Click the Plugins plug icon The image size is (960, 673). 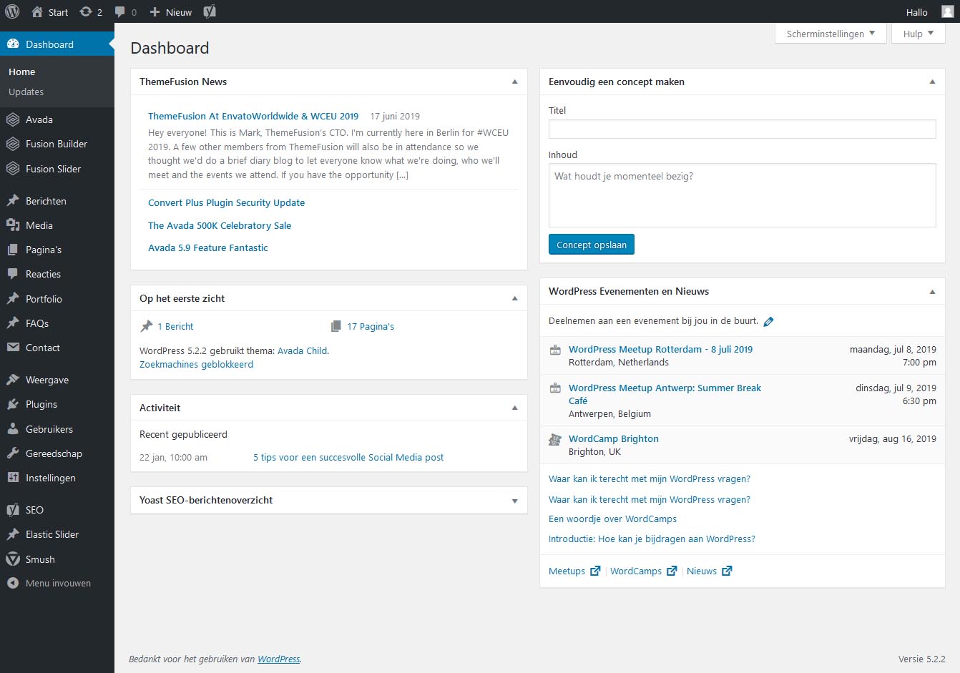point(13,404)
